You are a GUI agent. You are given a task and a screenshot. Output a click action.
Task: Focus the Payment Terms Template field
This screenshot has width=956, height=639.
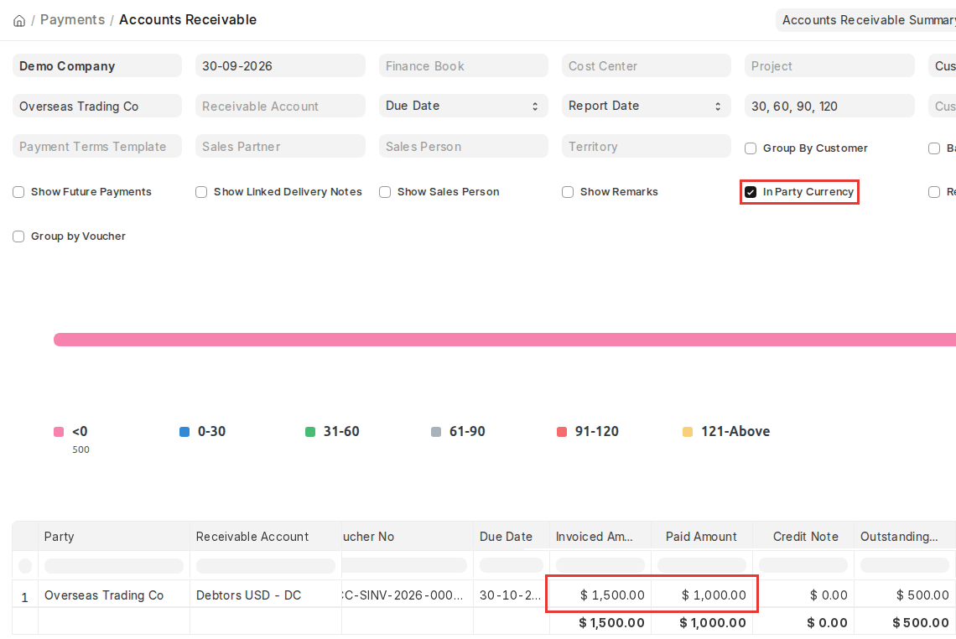tap(97, 147)
